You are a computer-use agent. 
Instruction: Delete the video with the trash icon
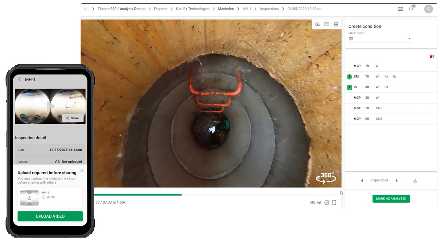click(336, 24)
